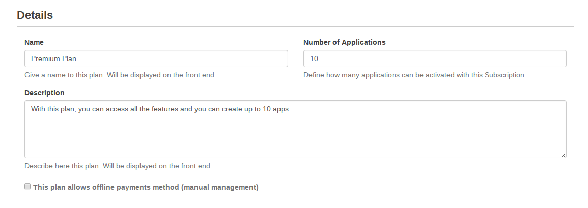588x208 pixels.
Task: Click the Description textarea resize handle
Action: coord(564,155)
